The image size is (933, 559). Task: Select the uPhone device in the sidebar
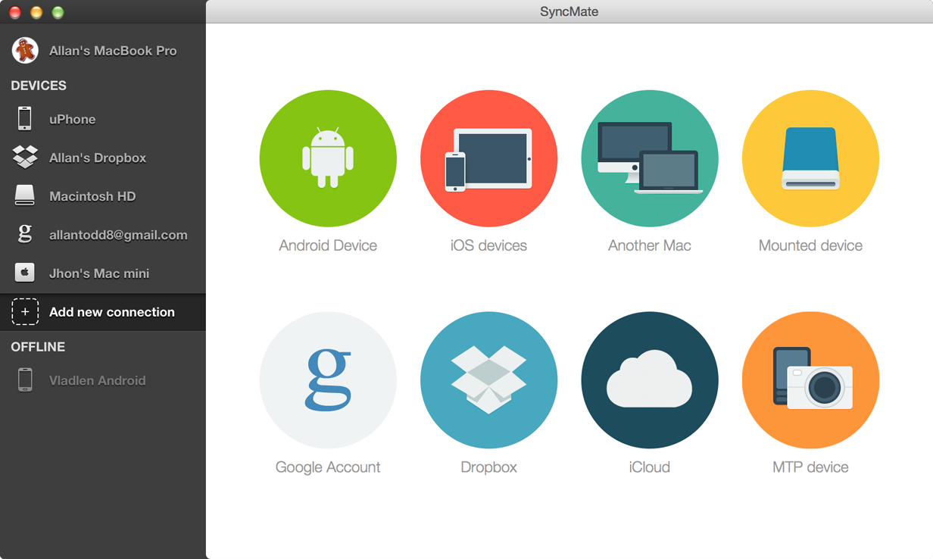coord(73,119)
